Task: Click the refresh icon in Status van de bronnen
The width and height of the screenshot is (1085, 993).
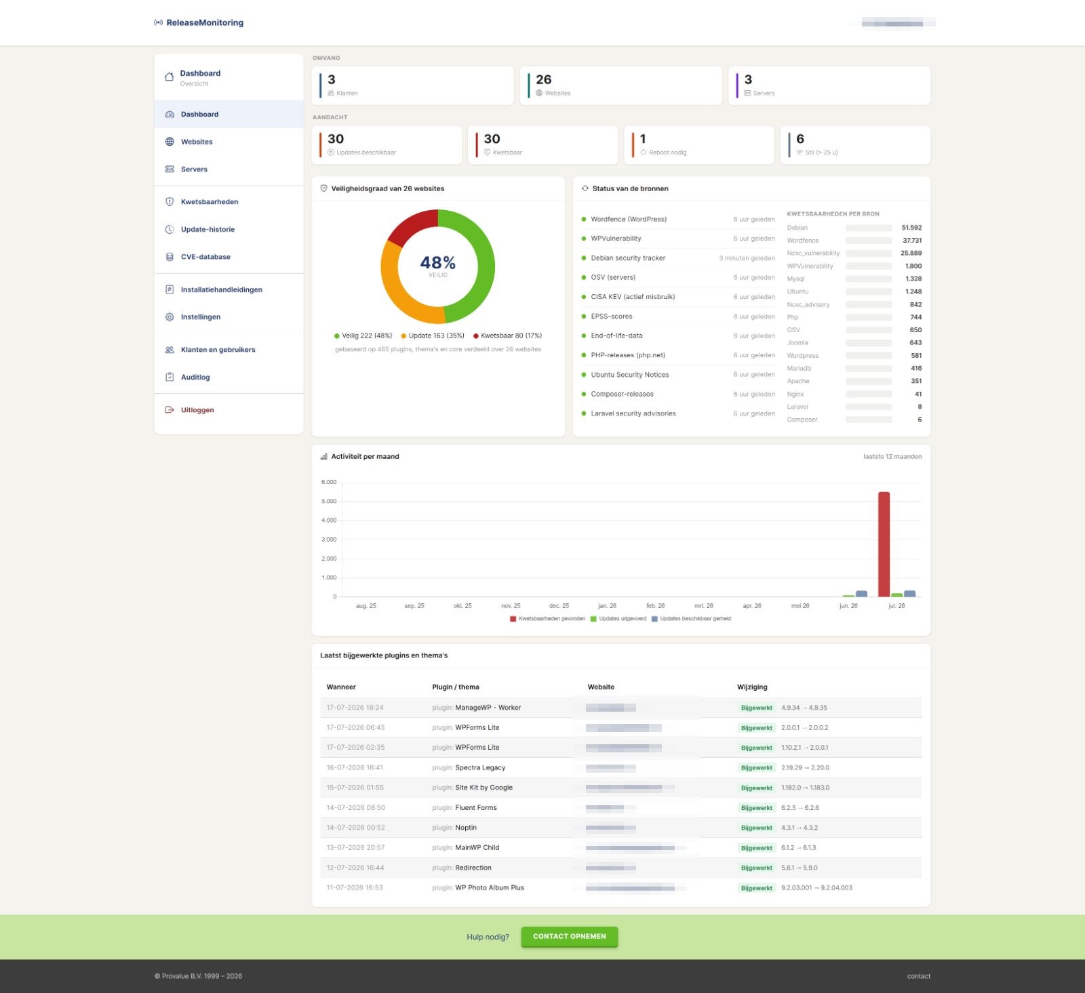Action: point(585,188)
